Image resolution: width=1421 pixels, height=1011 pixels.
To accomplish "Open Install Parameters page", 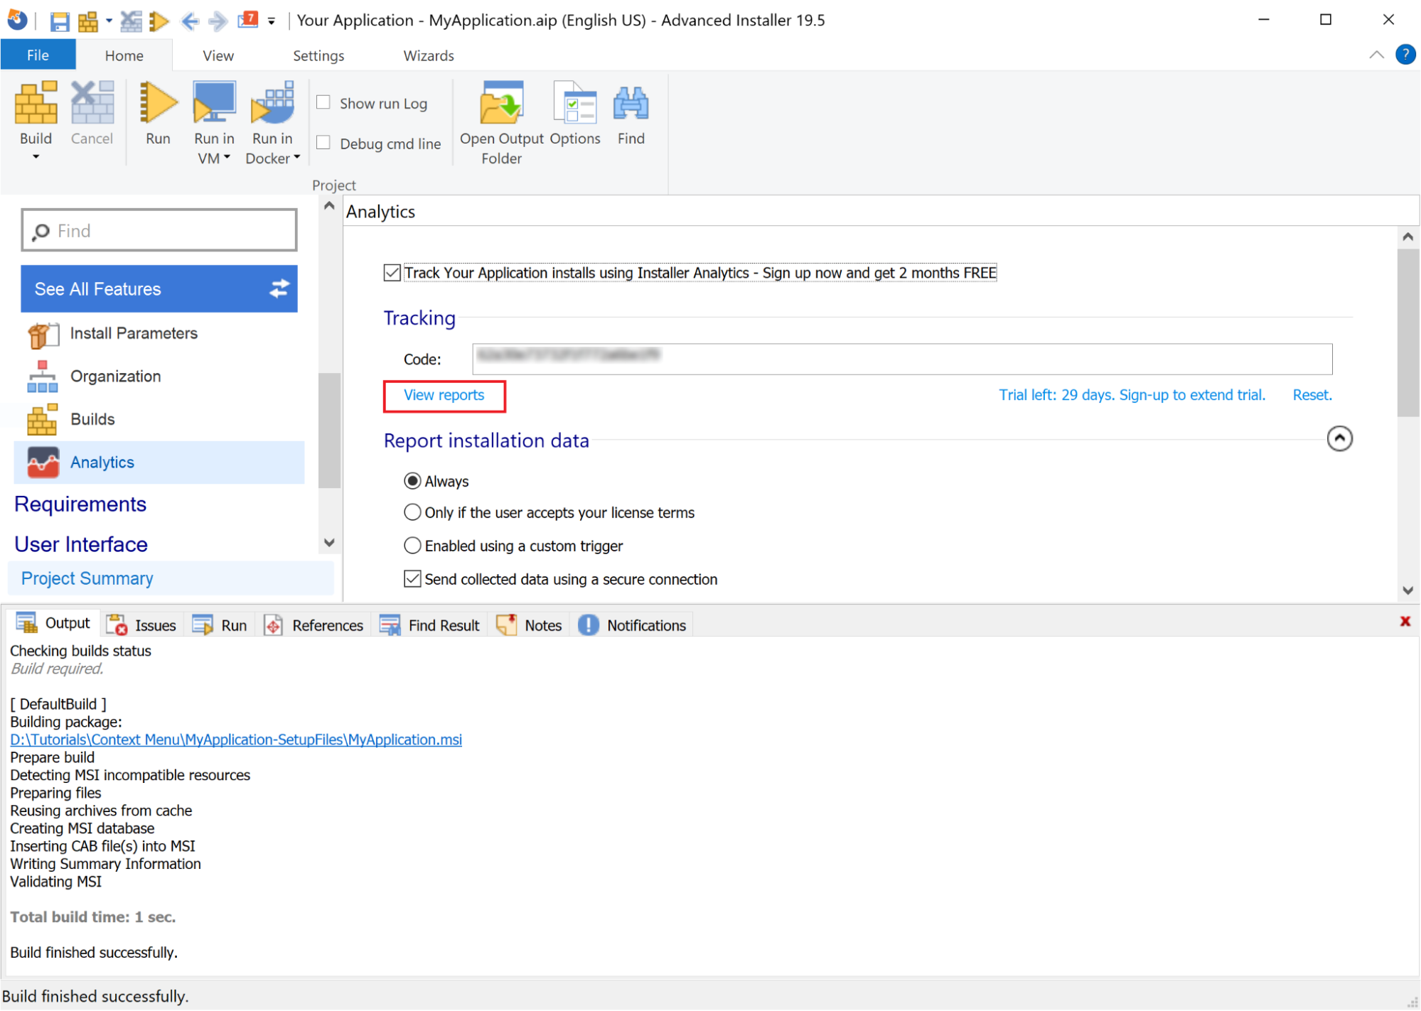I will (134, 333).
